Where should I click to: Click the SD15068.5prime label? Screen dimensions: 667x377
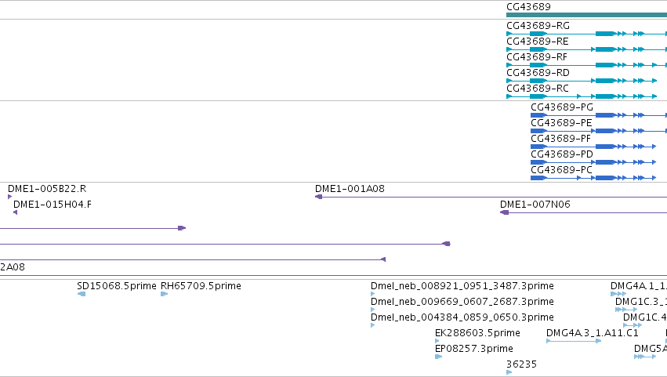coord(117,286)
